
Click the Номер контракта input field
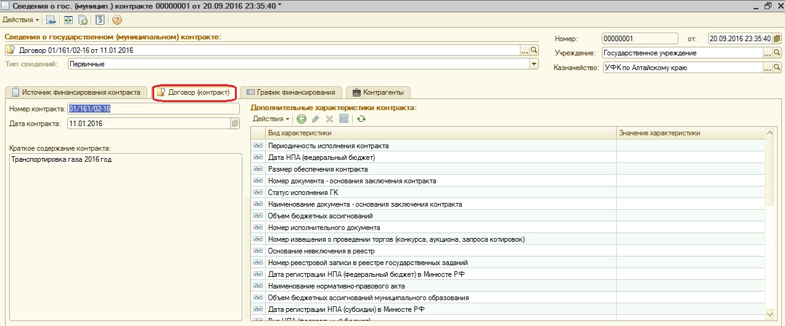coord(153,109)
